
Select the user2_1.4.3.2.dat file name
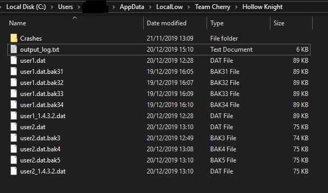43,171
